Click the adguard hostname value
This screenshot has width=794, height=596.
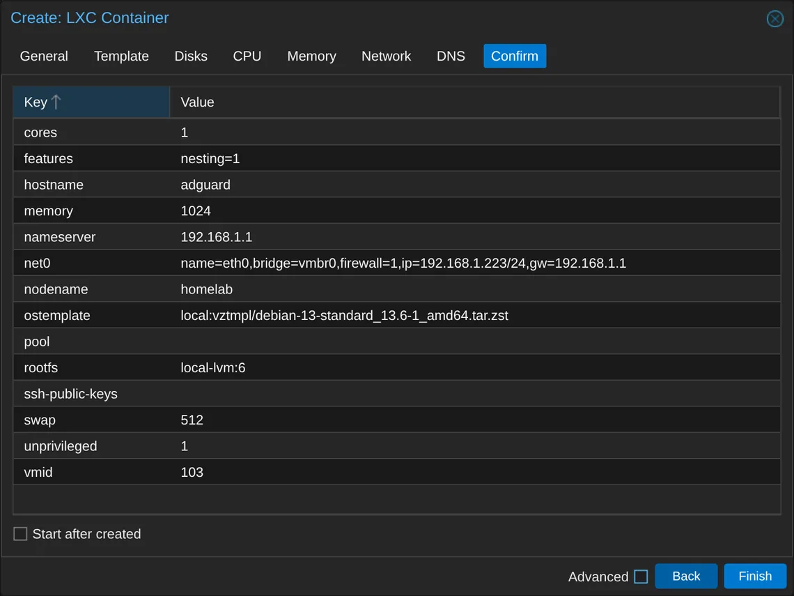(205, 185)
